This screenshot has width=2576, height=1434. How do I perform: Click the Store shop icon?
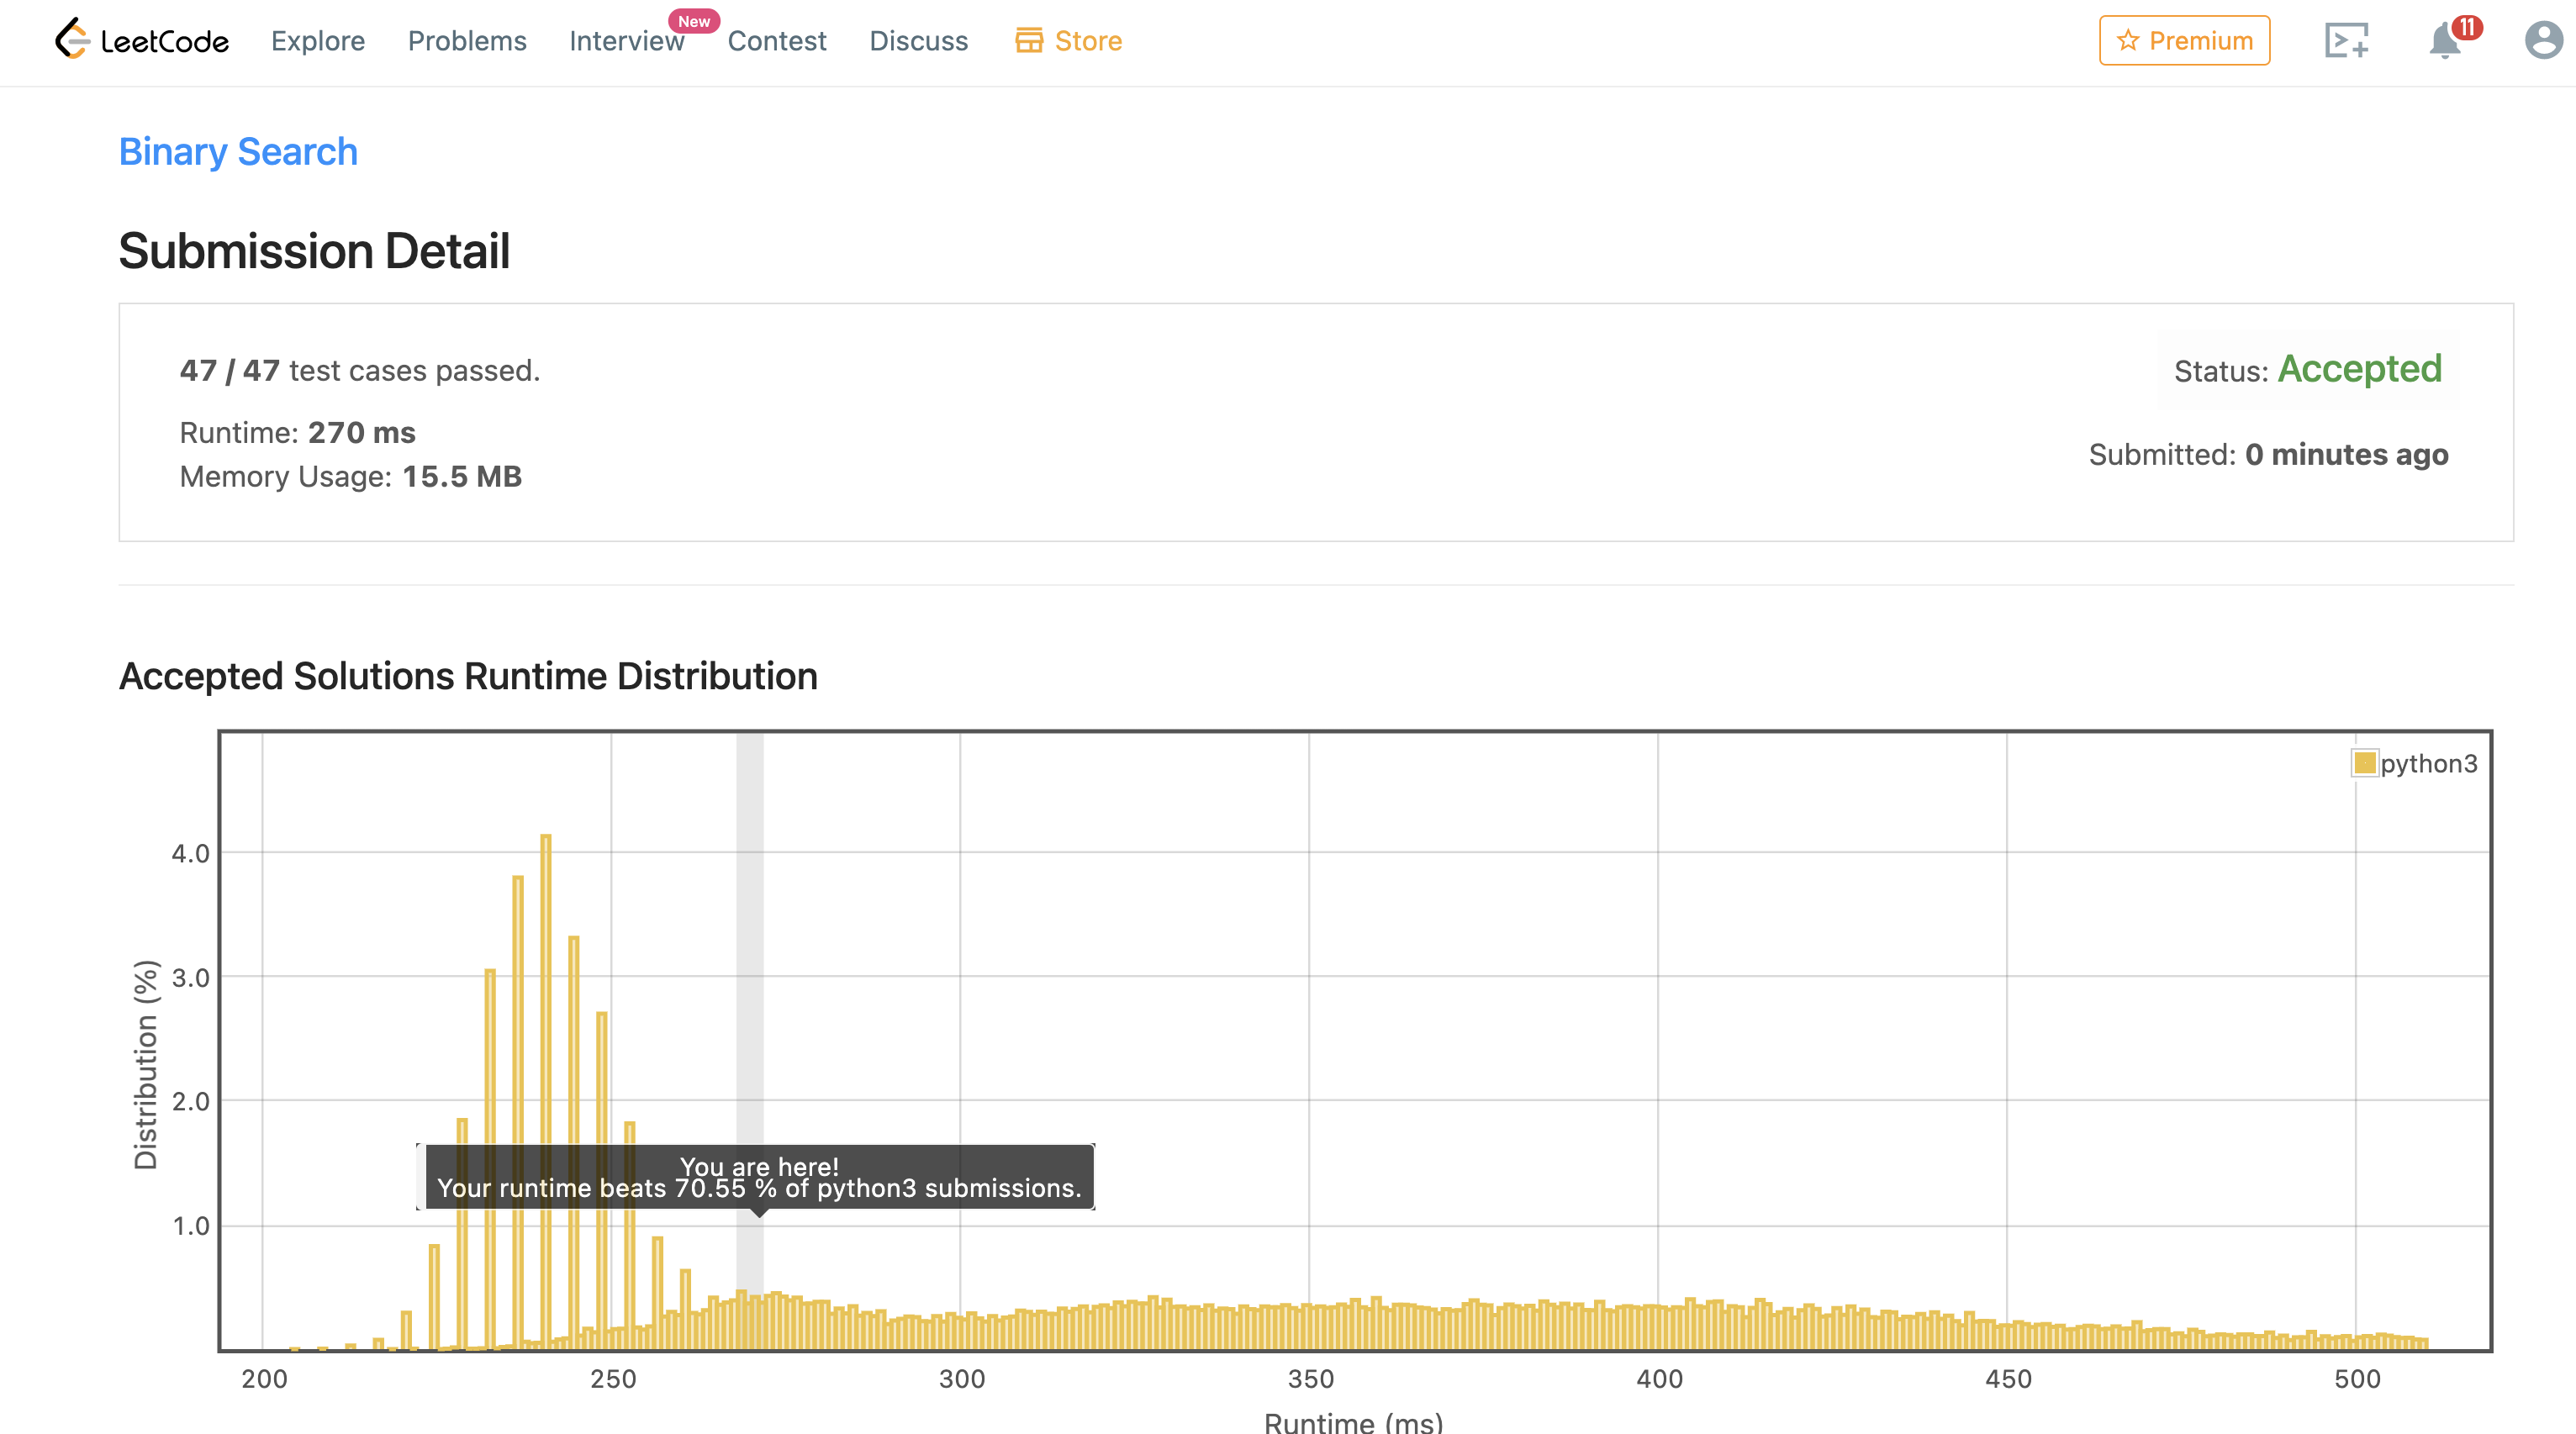pos(1028,40)
